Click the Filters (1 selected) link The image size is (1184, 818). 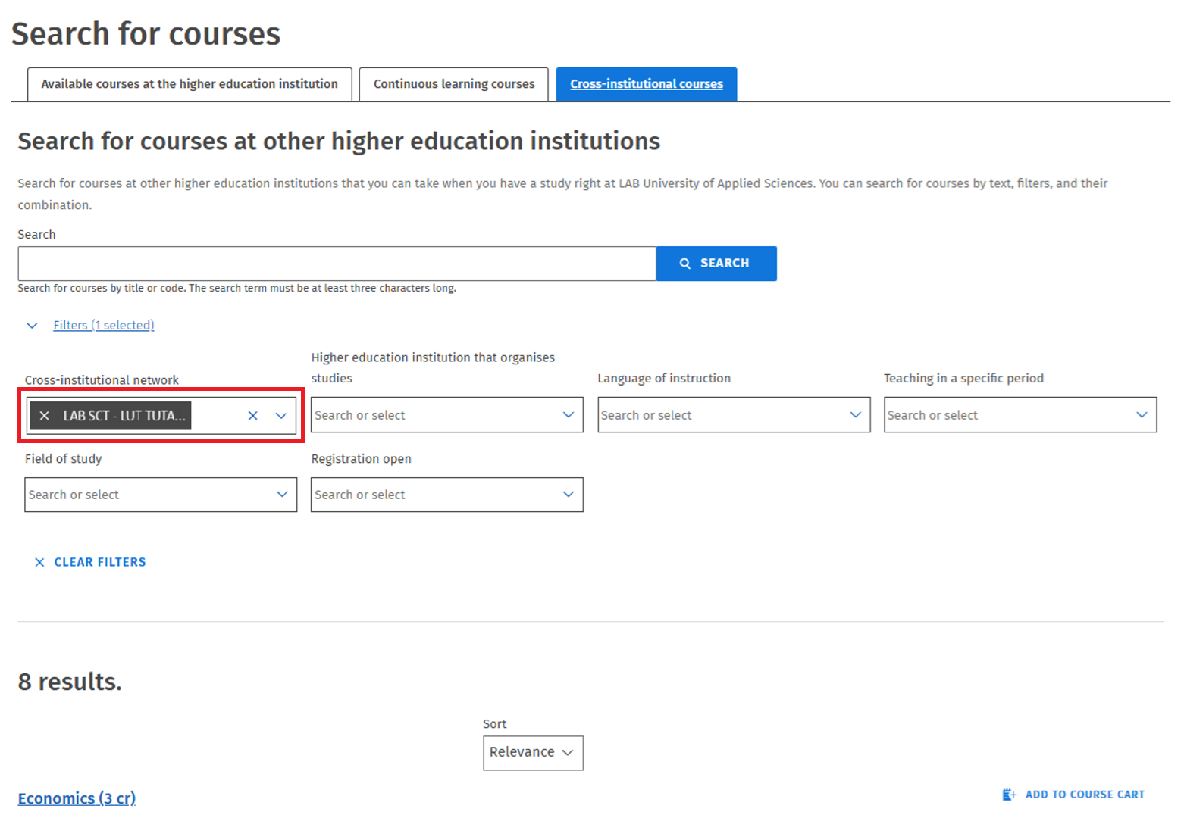click(x=104, y=325)
